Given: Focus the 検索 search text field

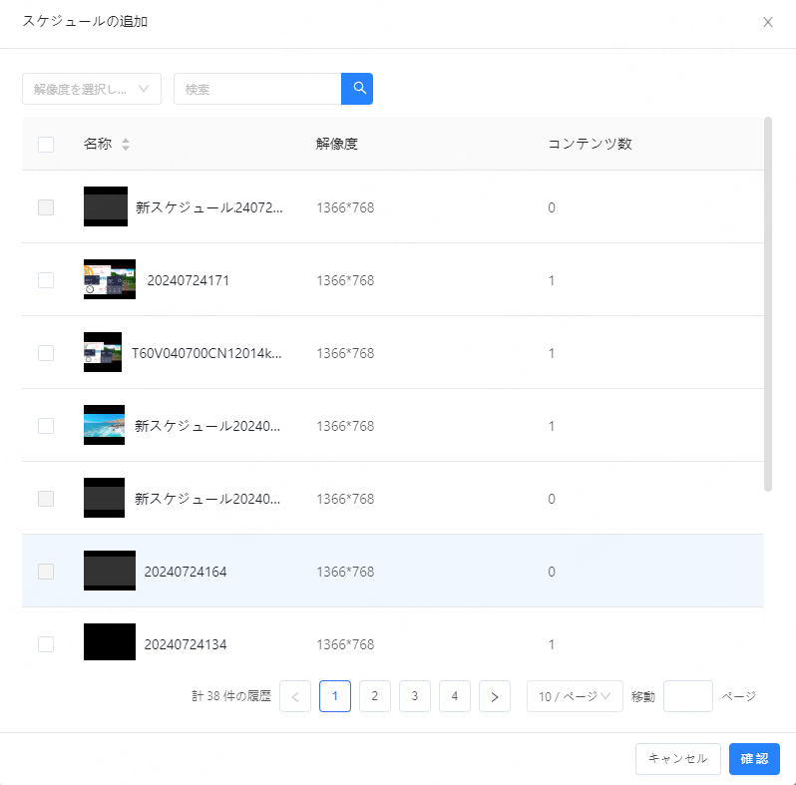Looking at the screenshot, I should pos(257,89).
